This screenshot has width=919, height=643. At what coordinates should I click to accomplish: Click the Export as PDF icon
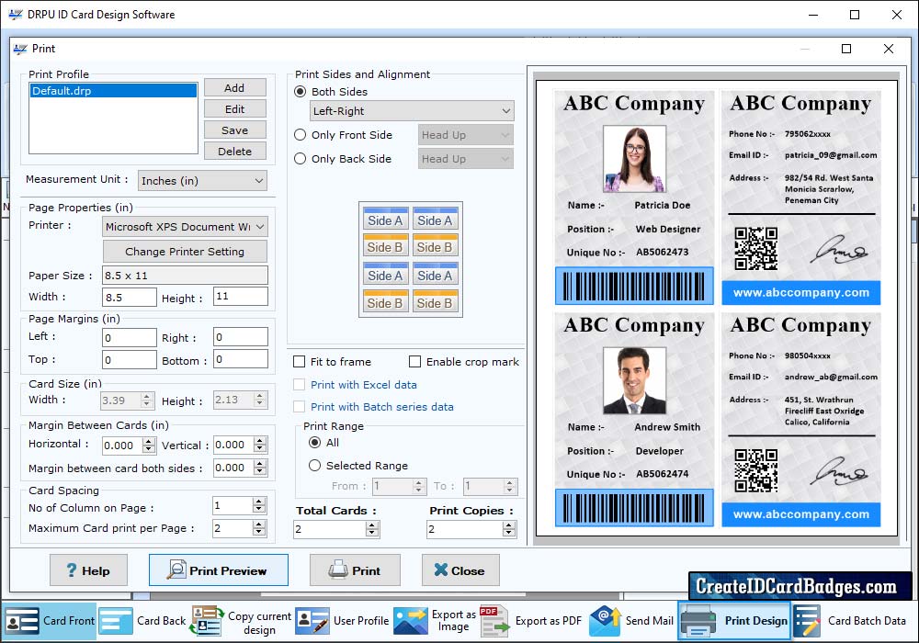[494, 621]
